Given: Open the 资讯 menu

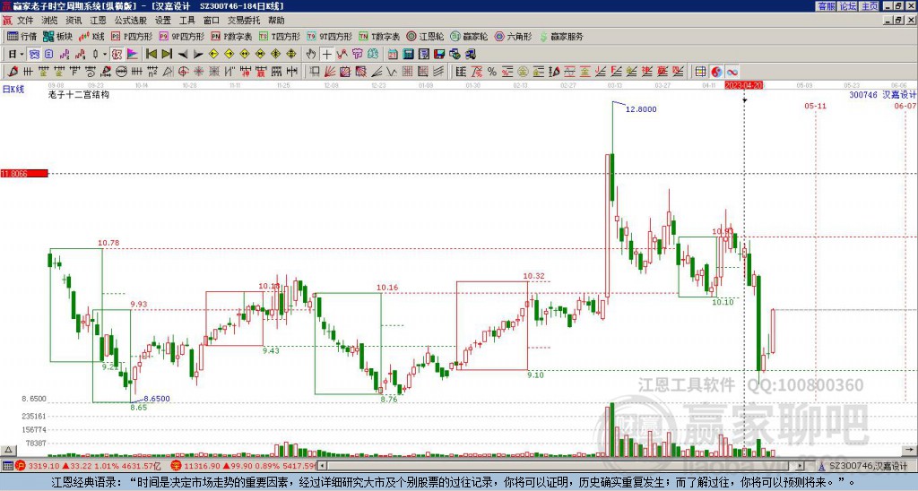Looking at the screenshot, I should (x=74, y=21).
